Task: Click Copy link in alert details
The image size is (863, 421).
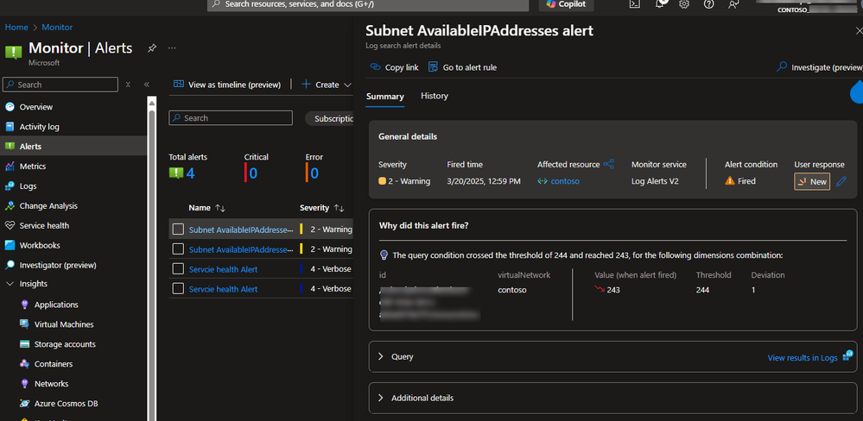Action: tap(394, 67)
